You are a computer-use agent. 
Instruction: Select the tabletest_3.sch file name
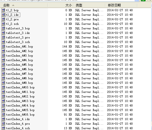tap(18, 42)
